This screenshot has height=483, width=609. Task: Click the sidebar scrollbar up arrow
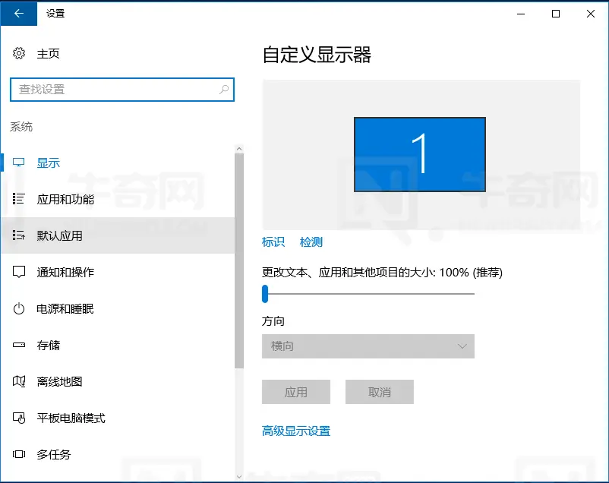click(x=239, y=149)
